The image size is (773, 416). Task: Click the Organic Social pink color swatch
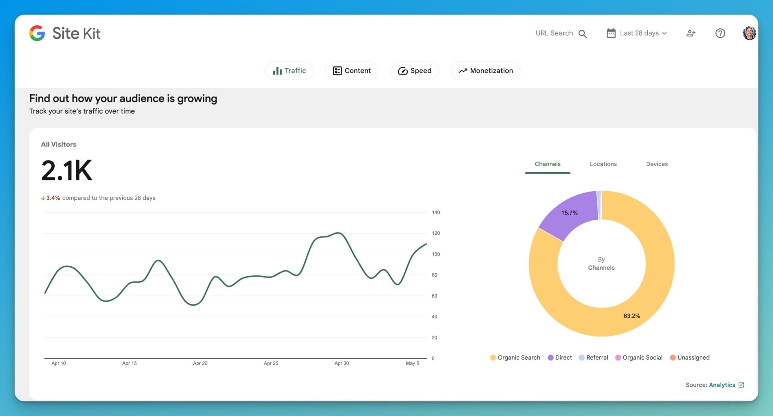[618, 357]
